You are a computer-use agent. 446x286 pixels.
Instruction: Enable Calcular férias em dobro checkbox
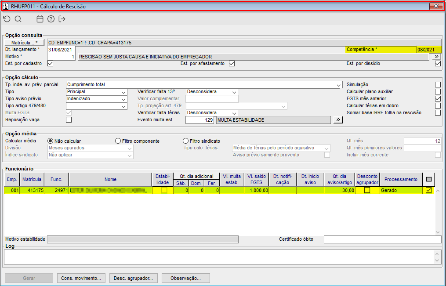[x=438, y=105]
